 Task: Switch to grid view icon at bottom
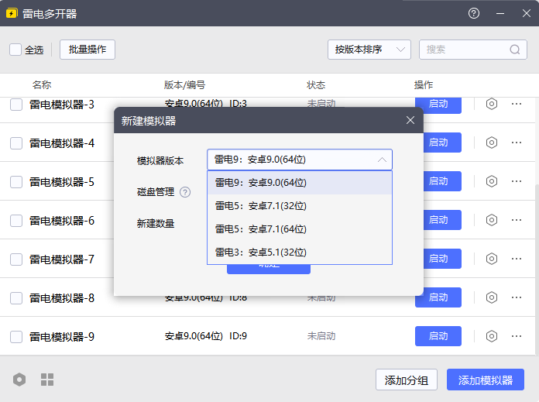(47, 380)
